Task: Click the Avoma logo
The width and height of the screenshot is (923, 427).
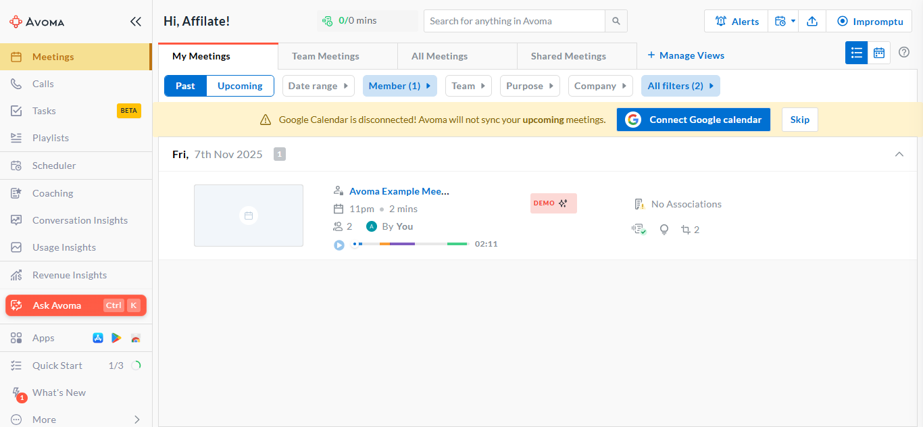Action: point(37,22)
